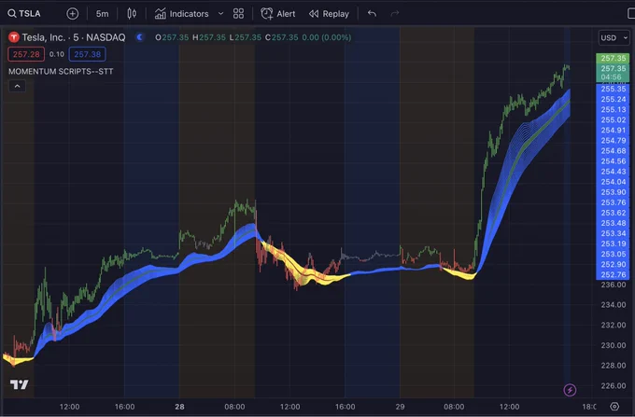This screenshot has height=417, width=635.
Task: Add a compare symbol with the plus icon
Action: 73,14
